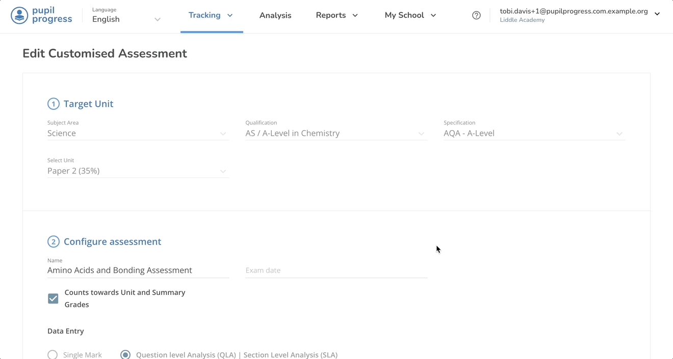This screenshot has width=673, height=359.
Task: Expand the Qualification dropdown
Action: click(x=335, y=133)
